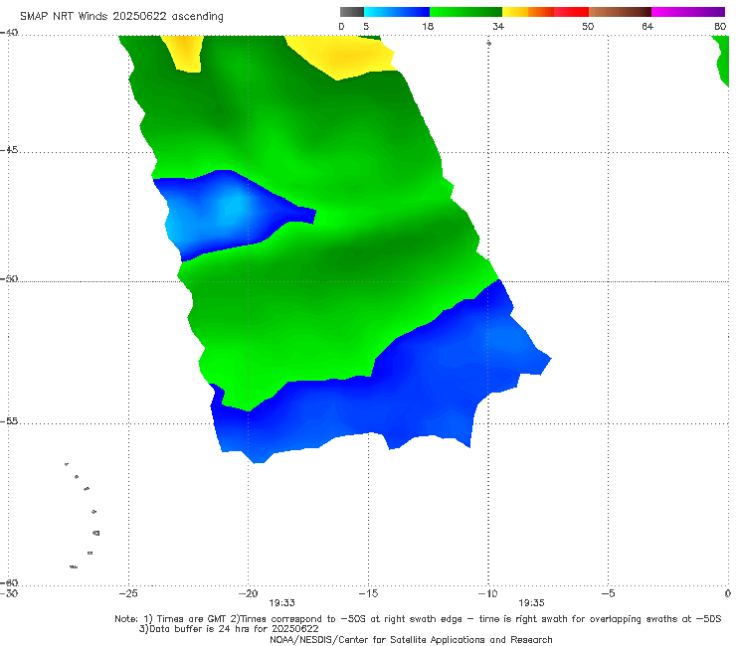Click the longitude label '-25' on the axis
The width and height of the screenshot is (736, 646).
[x=128, y=593]
